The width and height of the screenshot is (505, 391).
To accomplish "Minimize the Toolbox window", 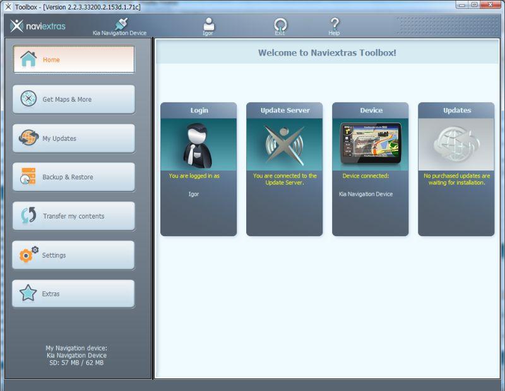I will [462, 5].
